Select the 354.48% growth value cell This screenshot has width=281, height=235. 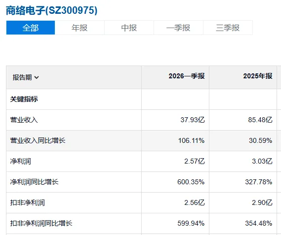coord(259,223)
